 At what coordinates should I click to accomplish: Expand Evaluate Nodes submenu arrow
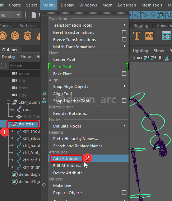click(125, 125)
